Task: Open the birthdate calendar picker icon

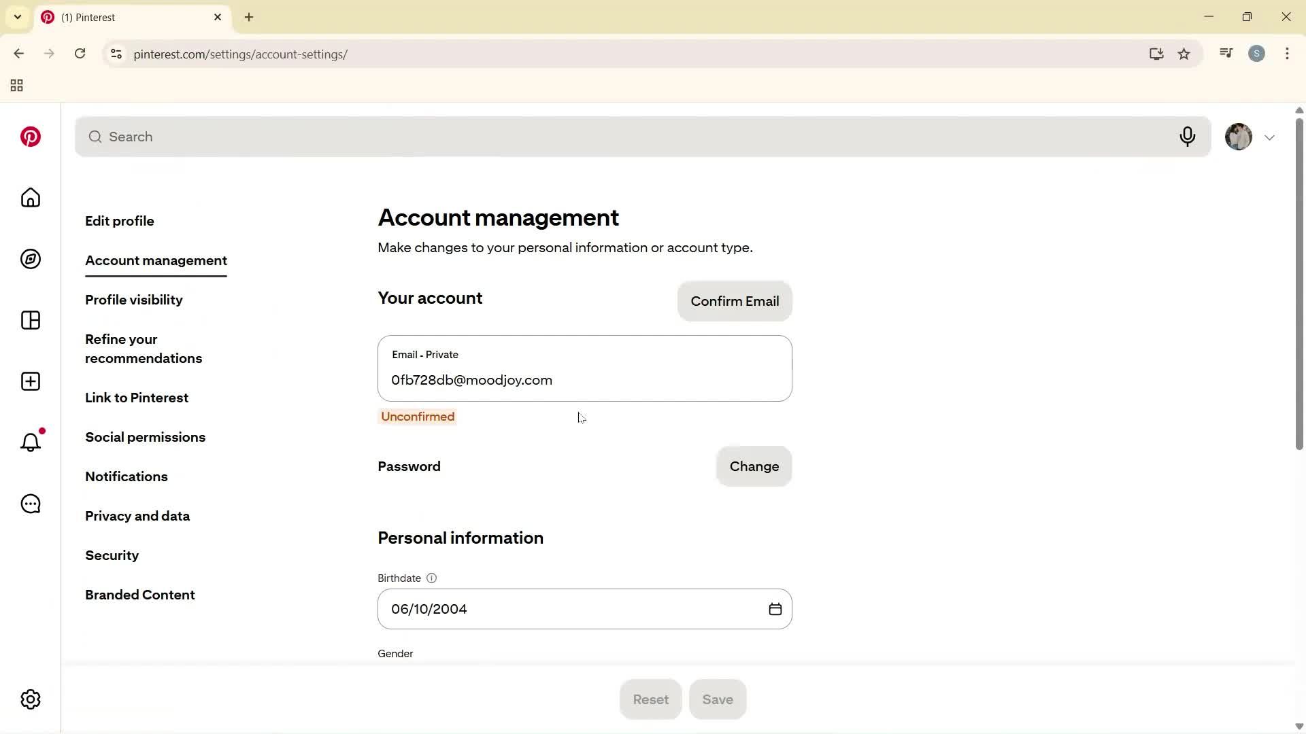Action: coord(775,608)
